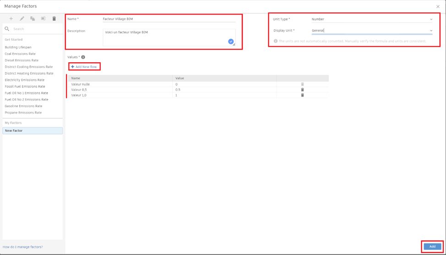Open the How do I manage factors link
This screenshot has width=446, height=255.
pos(23,247)
